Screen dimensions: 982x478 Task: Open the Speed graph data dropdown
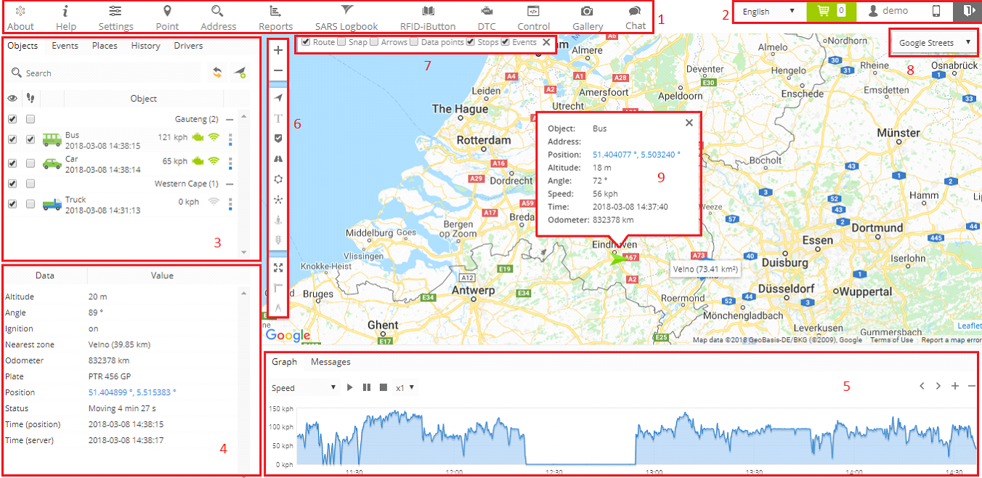click(x=304, y=388)
